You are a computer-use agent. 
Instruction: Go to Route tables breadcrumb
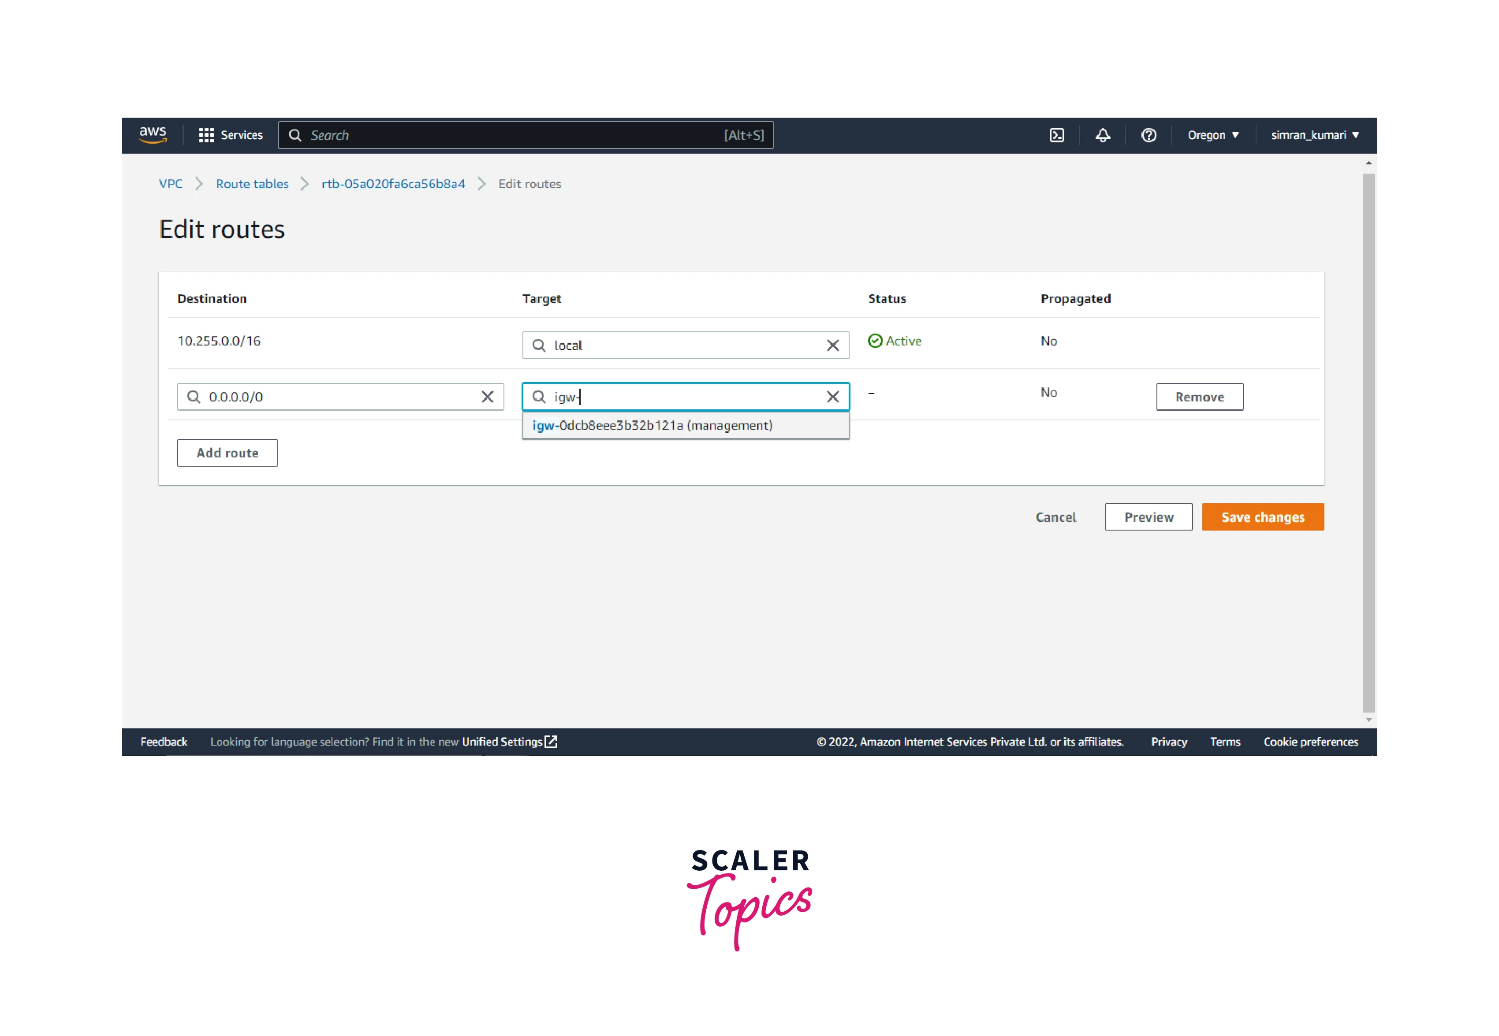(252, 184)
